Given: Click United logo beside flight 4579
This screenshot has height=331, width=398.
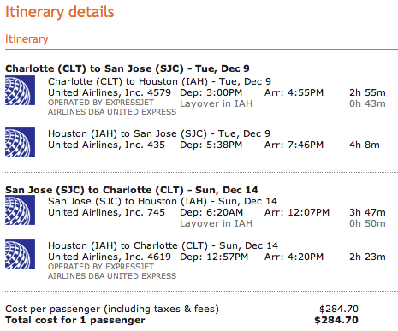Looking at the screenshot, I should [20, 90].
